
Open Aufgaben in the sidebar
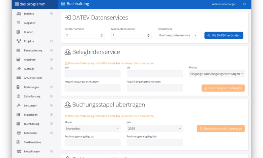tap(30, 23)
